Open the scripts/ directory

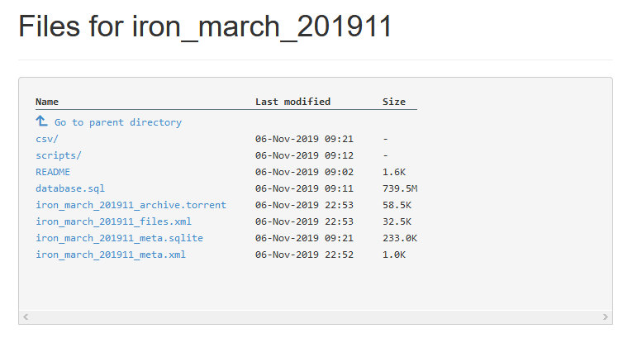(59, 155)
